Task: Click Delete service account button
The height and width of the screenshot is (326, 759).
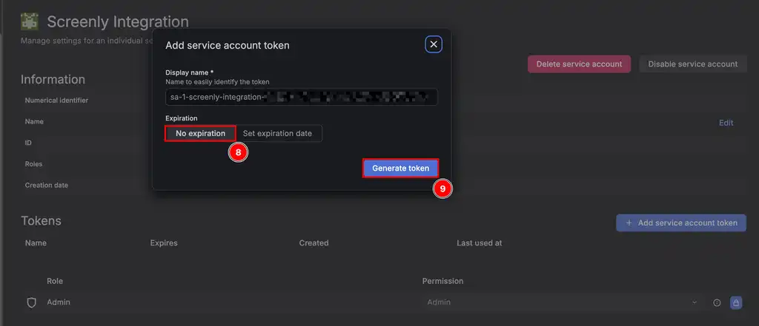Action: tap(579, 64)
